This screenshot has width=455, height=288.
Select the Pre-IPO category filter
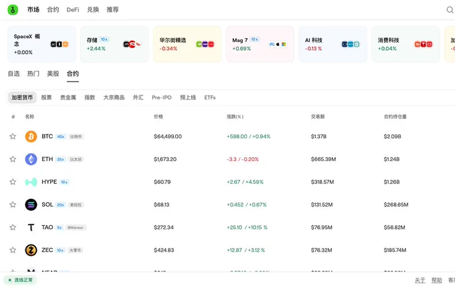[162, 98]
